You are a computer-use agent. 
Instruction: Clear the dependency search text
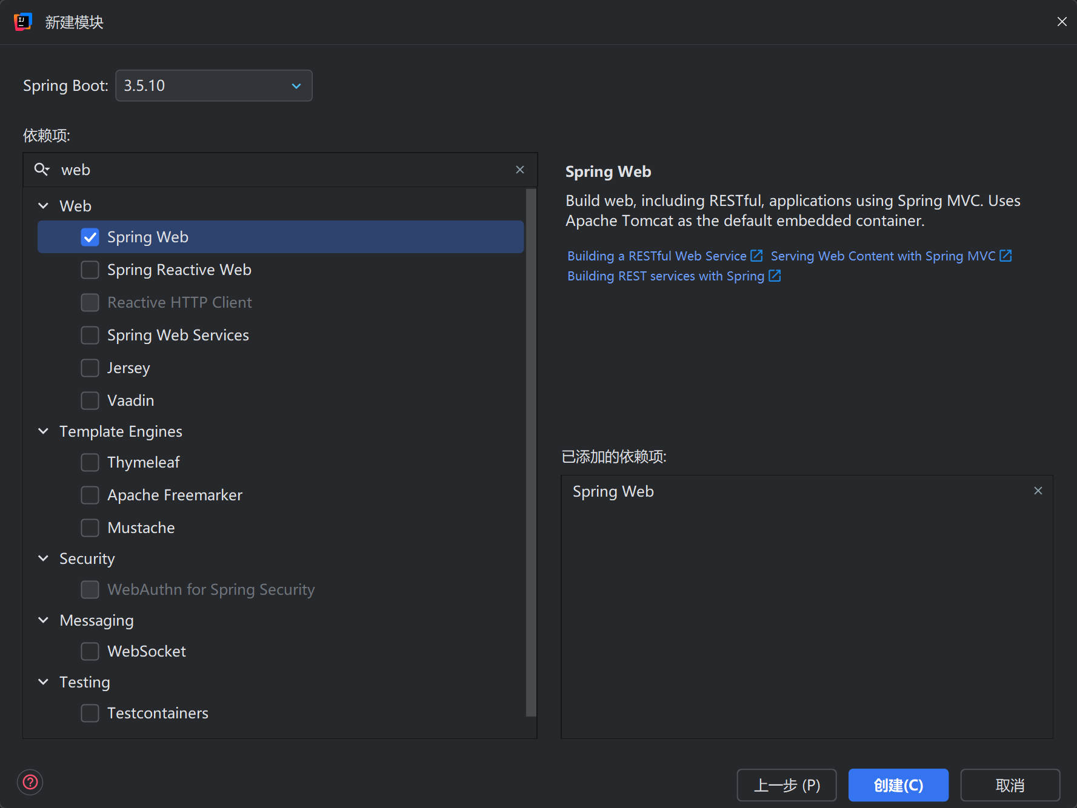pos(519,170)
